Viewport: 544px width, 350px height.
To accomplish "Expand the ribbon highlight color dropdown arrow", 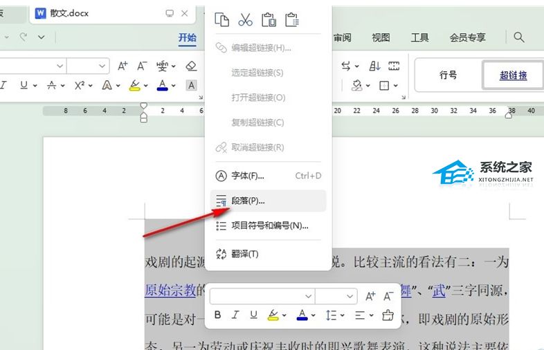I will (x=146, y=85).
